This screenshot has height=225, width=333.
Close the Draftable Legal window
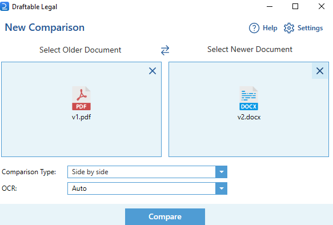click(322, 7)
